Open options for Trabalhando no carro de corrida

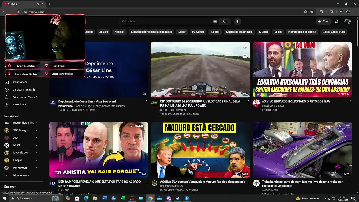350,182
